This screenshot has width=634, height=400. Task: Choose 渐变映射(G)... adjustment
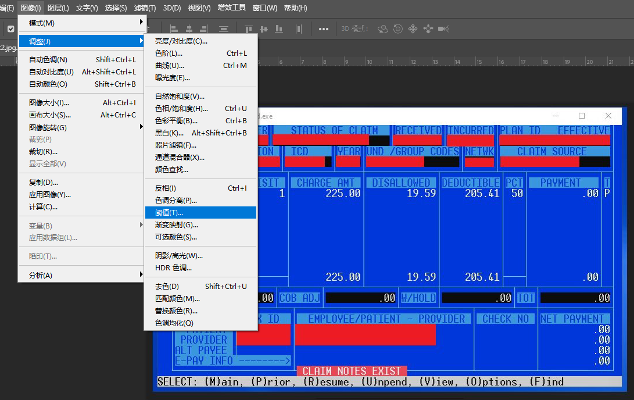(x=200, y=225)
